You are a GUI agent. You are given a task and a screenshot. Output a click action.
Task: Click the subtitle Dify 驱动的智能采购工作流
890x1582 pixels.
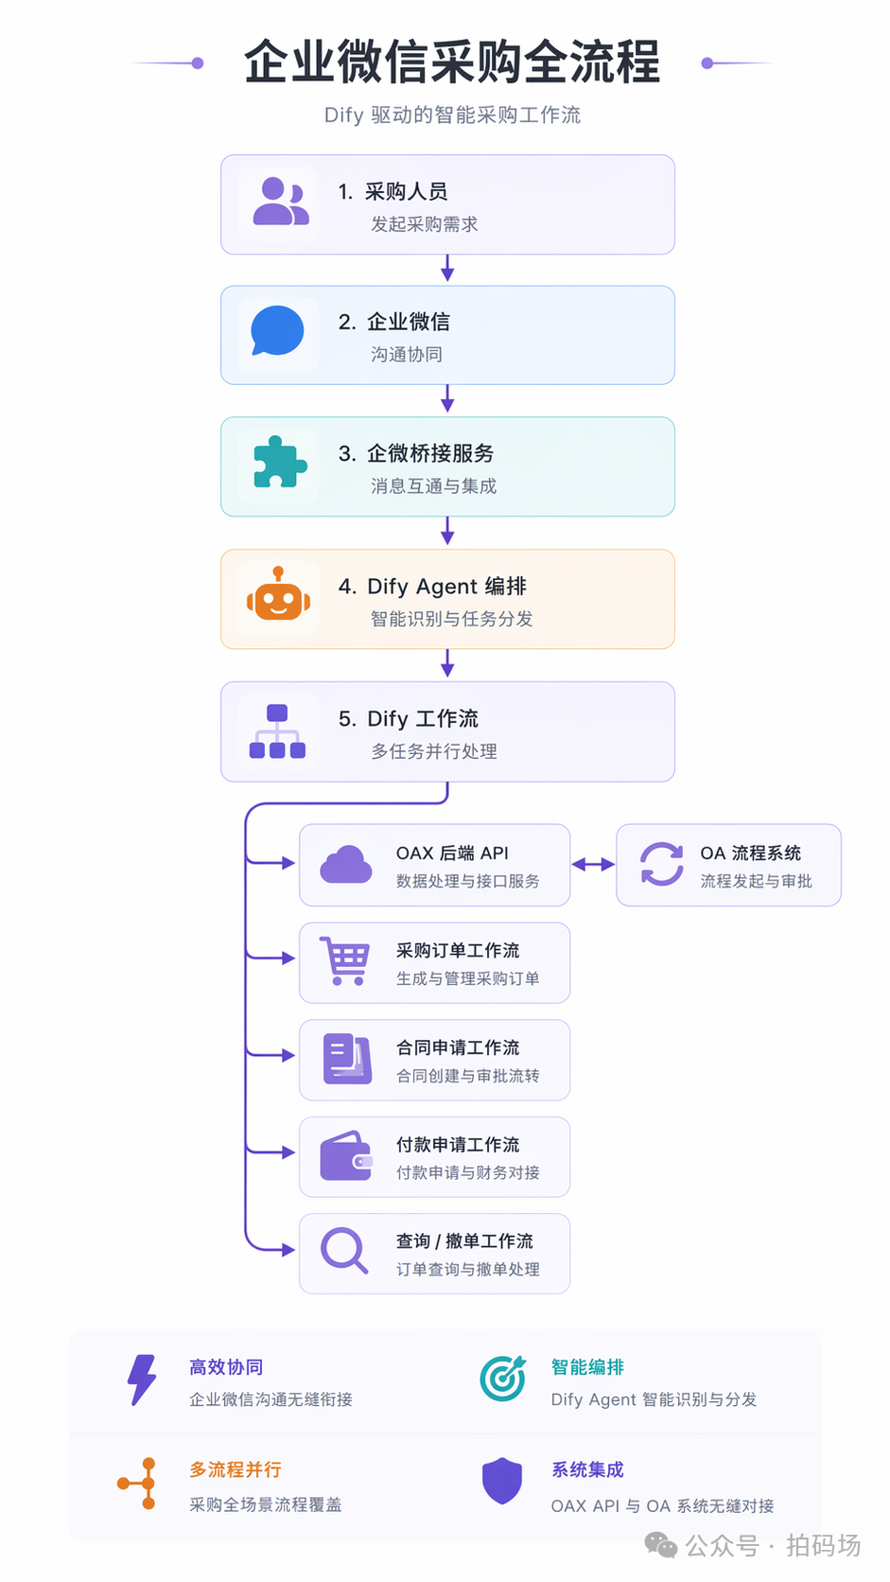(x=452, y=114)
